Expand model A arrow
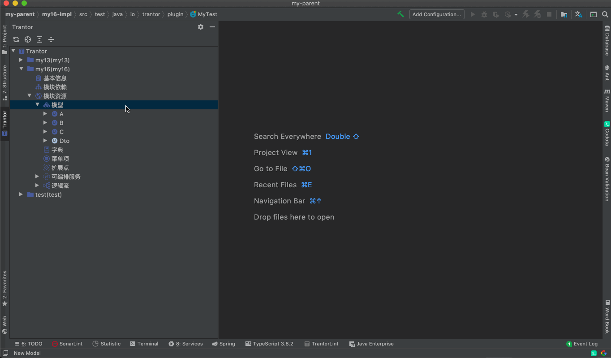The height and width of the screenshot is (358, 611). tap(45, 114)
